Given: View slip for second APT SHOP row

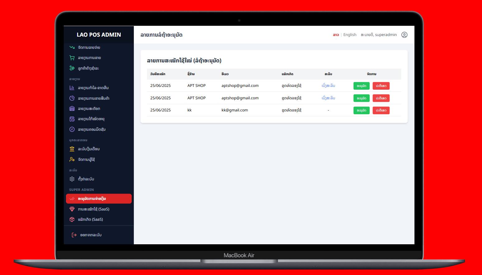Looking at the screenshot, I should point(328,98).
